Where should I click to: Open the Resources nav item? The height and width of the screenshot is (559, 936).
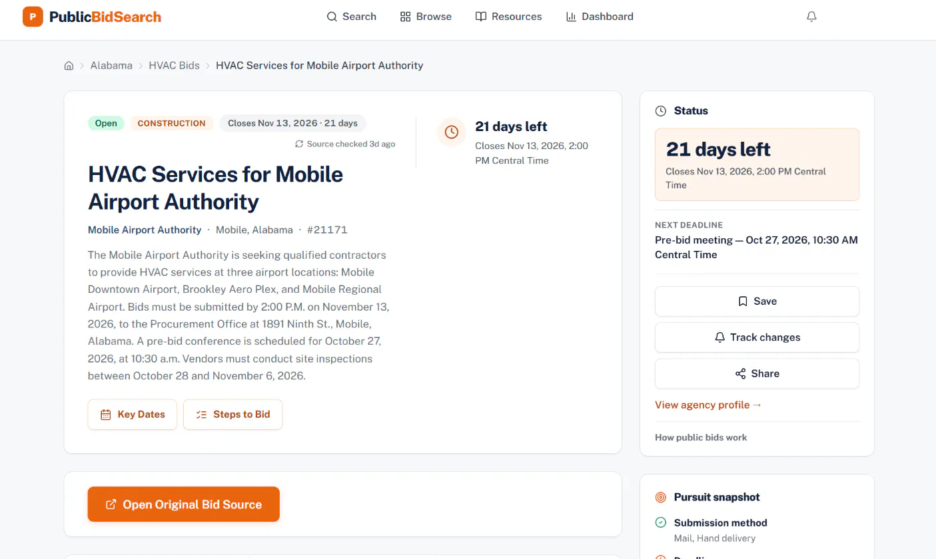click(x=508, y=17)
